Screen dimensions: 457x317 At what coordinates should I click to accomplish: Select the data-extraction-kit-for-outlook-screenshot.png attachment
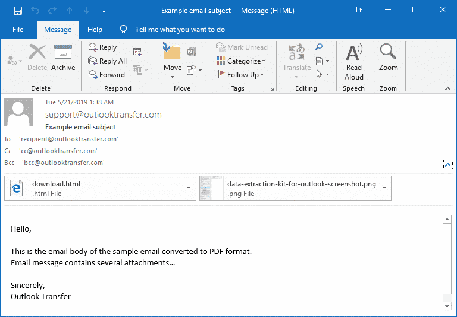point(295,188)
